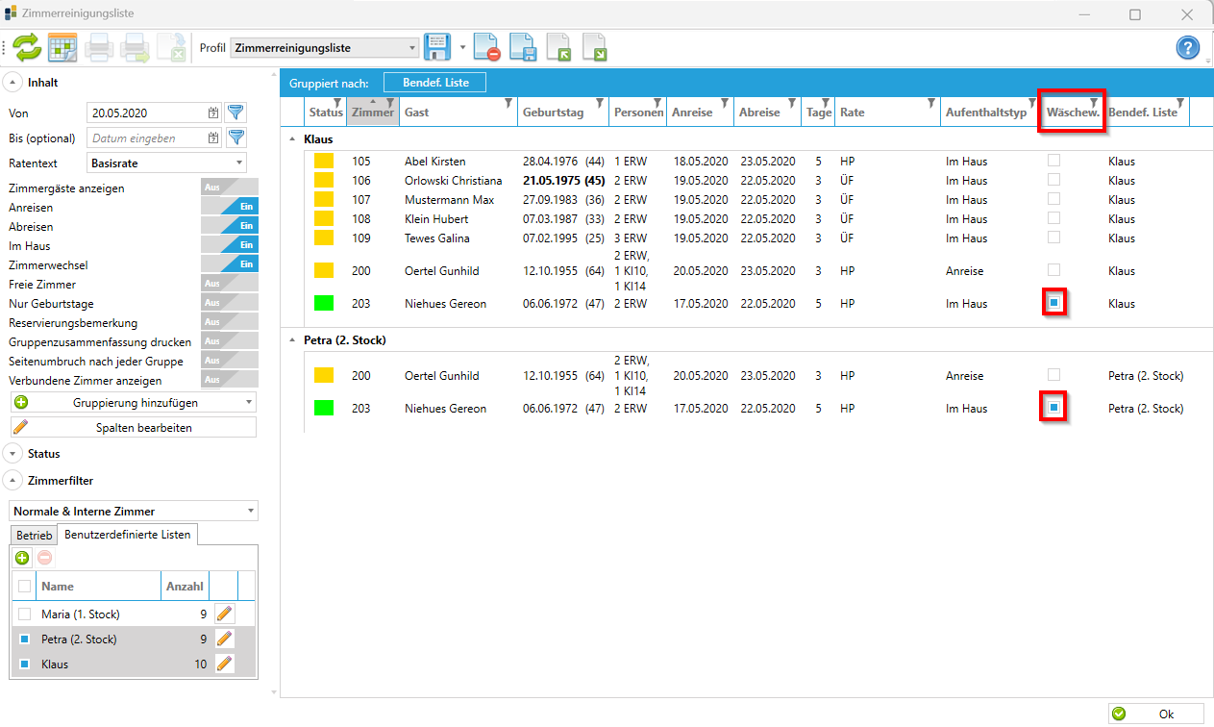This screenshot has height=727, width=1214.
Task: Turn off the Abreisen switch
Action: click(229, 226)
